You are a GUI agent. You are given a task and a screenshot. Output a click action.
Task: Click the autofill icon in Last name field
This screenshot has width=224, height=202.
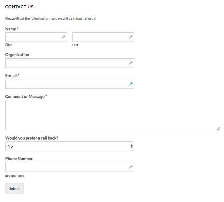point(131,37)
